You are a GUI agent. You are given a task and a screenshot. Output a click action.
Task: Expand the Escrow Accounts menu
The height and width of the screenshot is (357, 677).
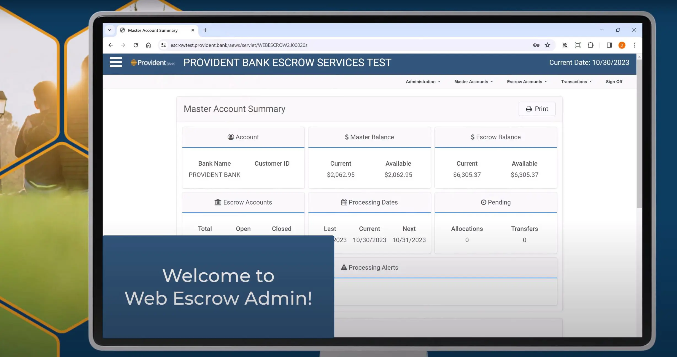(527, 82)
